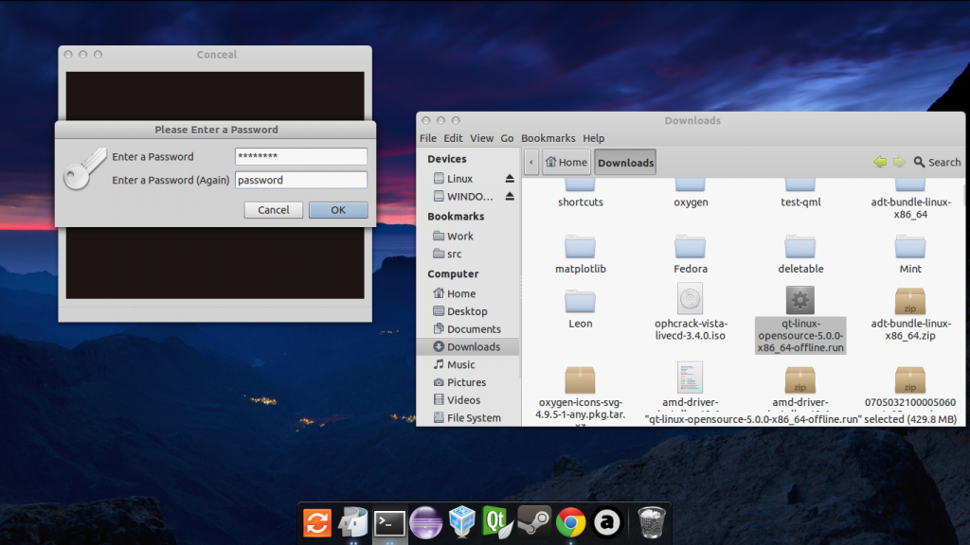
Task: Open the Work bookmark in the sidebar
Action: [460, 237]
